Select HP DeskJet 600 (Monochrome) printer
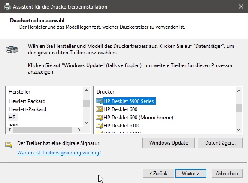The height and width of the screenshot is (183, 248). pyautogui.click(x=139, y=118)
